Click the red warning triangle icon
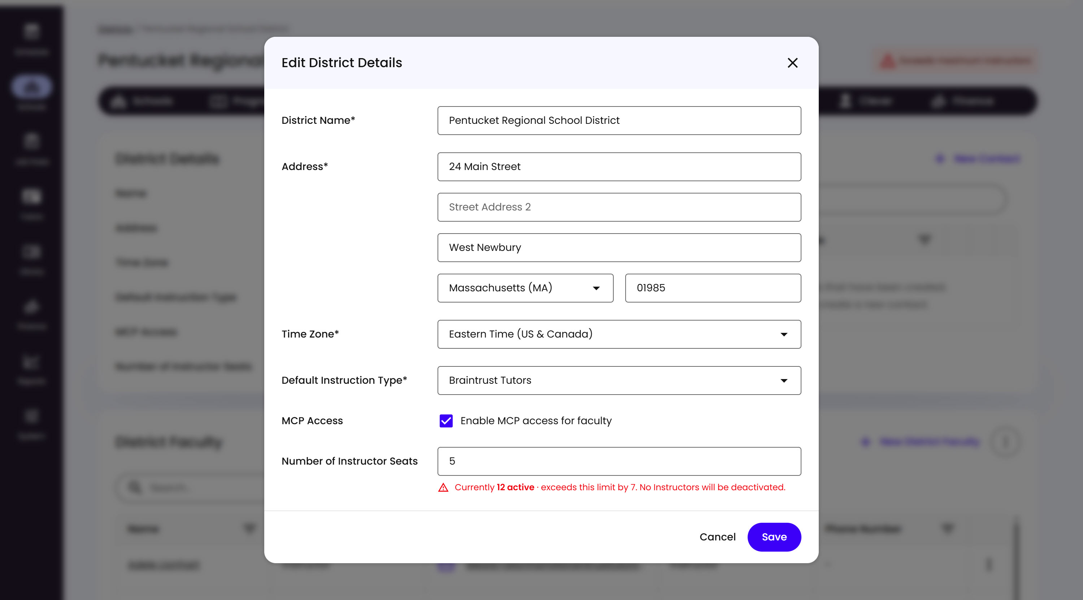1083x600 pixels. click(x=443, y=487)
